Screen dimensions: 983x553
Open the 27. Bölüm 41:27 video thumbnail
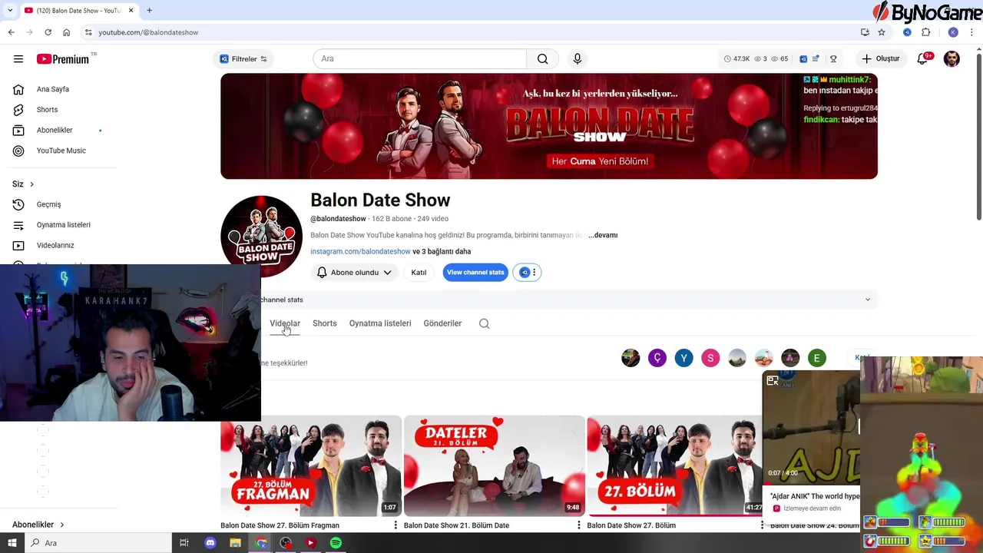(x=675, y=465)
